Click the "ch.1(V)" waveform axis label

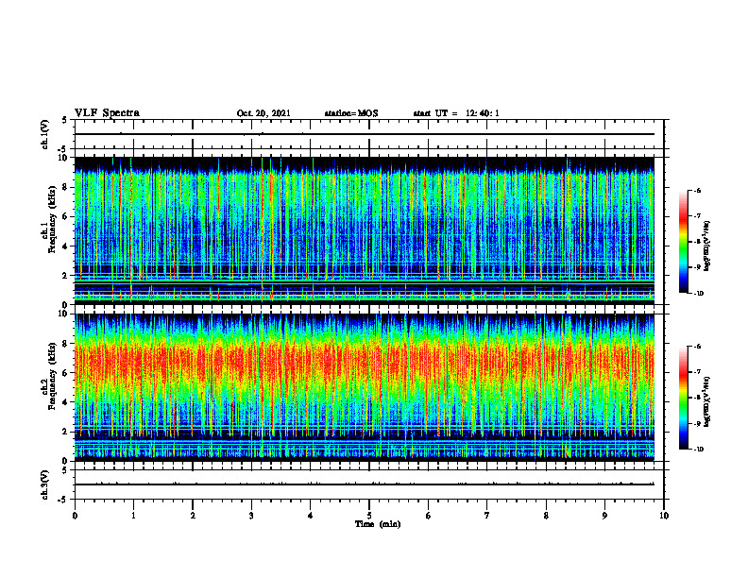coord(44,134)
